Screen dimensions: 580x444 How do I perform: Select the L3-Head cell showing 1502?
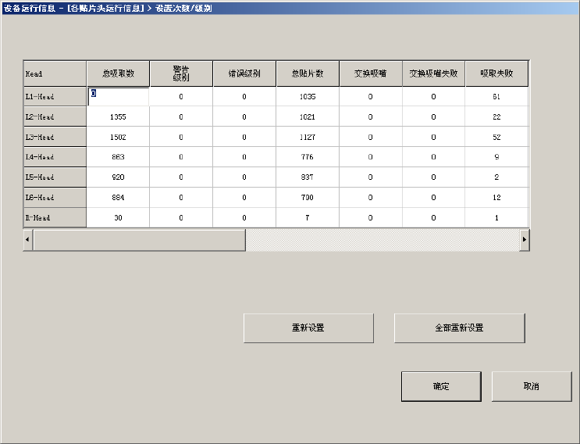pyautogui.click(x=119, y=137)
